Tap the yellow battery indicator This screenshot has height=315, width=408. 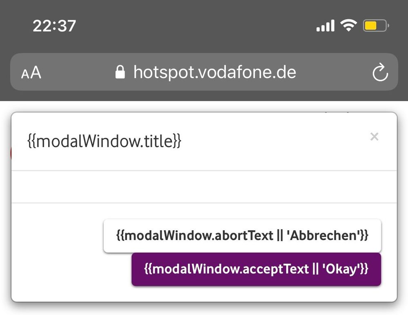point(376,25)
